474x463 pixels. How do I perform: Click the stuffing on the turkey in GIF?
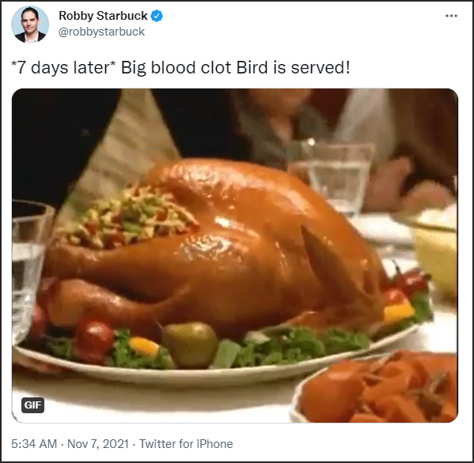(x=127, y=217)
